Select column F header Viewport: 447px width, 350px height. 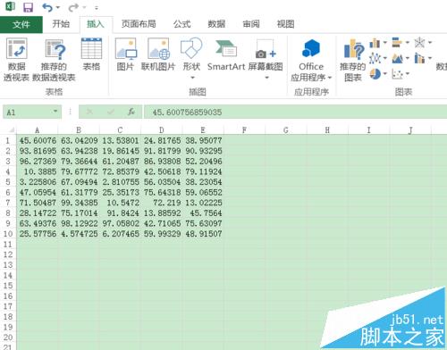click(x=244, y=130)
